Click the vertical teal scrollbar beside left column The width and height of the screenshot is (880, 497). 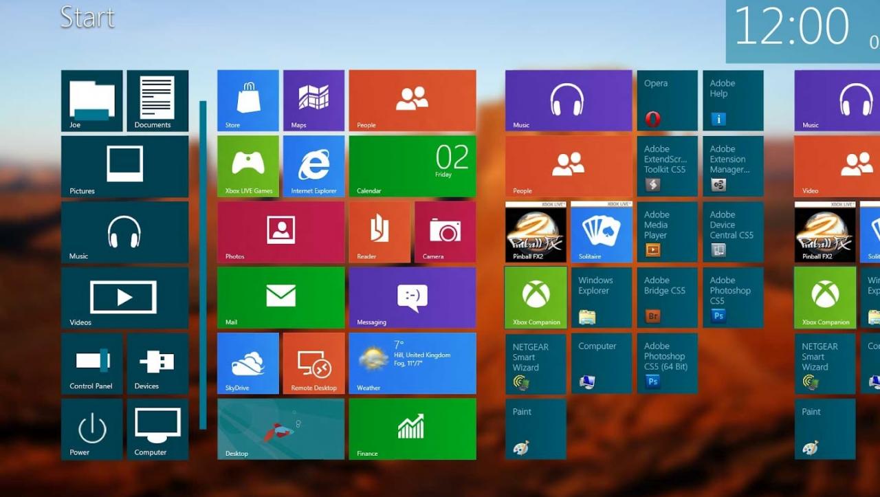click(203, 265)
